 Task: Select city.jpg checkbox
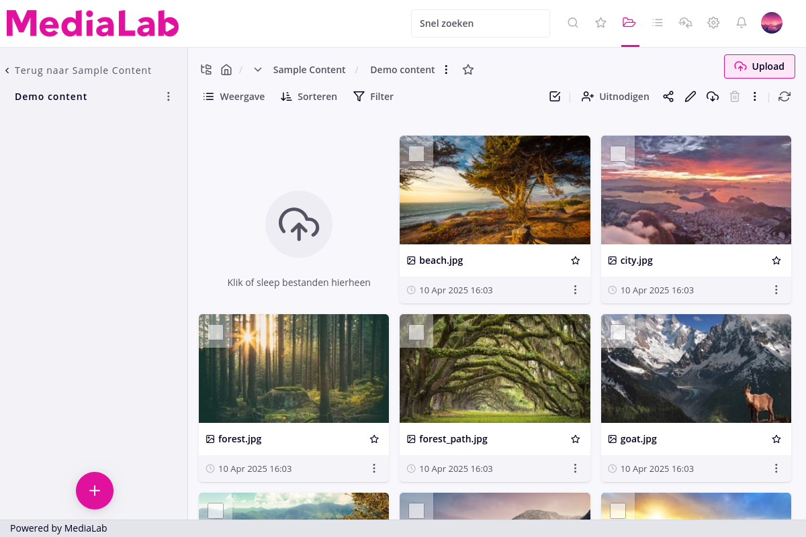pyautogui.click(x=618, y=154)
